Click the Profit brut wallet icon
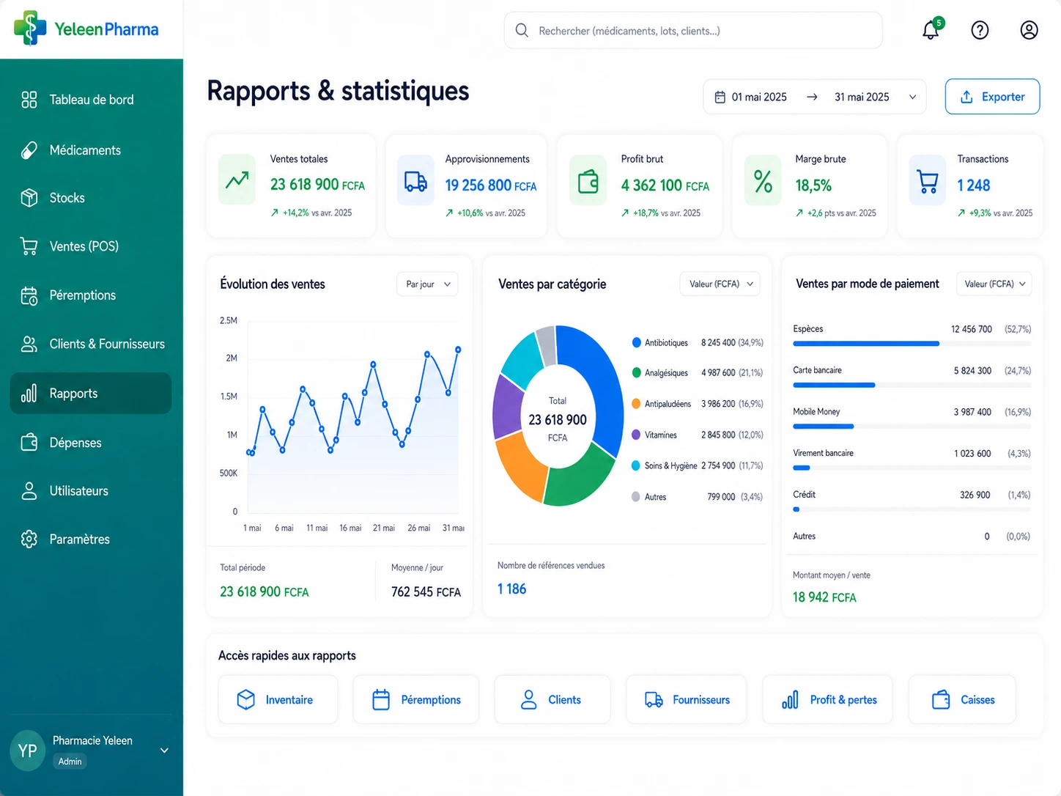 click(588, 180)
